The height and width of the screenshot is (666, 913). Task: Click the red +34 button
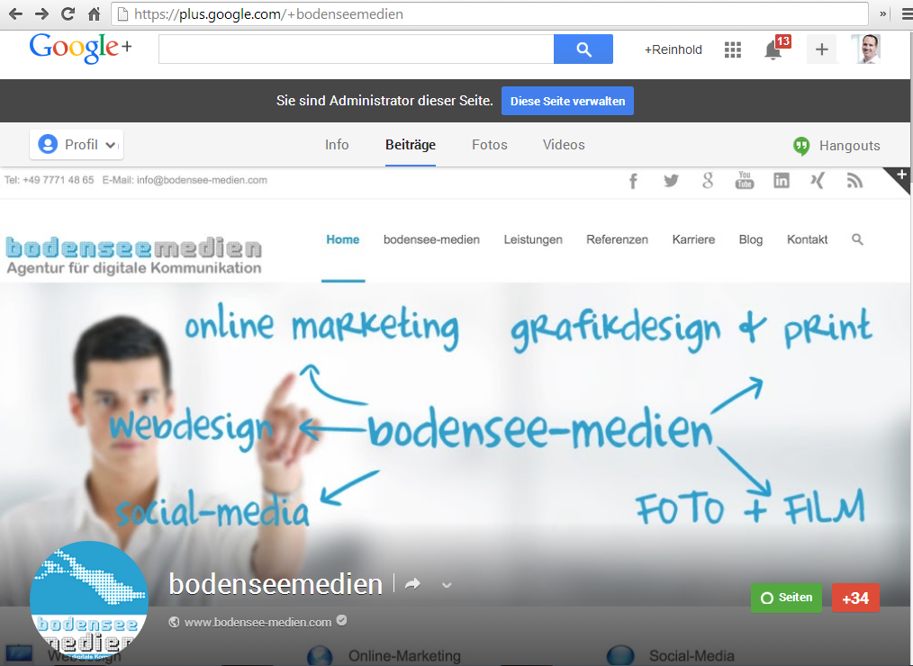tap(855, 598)
